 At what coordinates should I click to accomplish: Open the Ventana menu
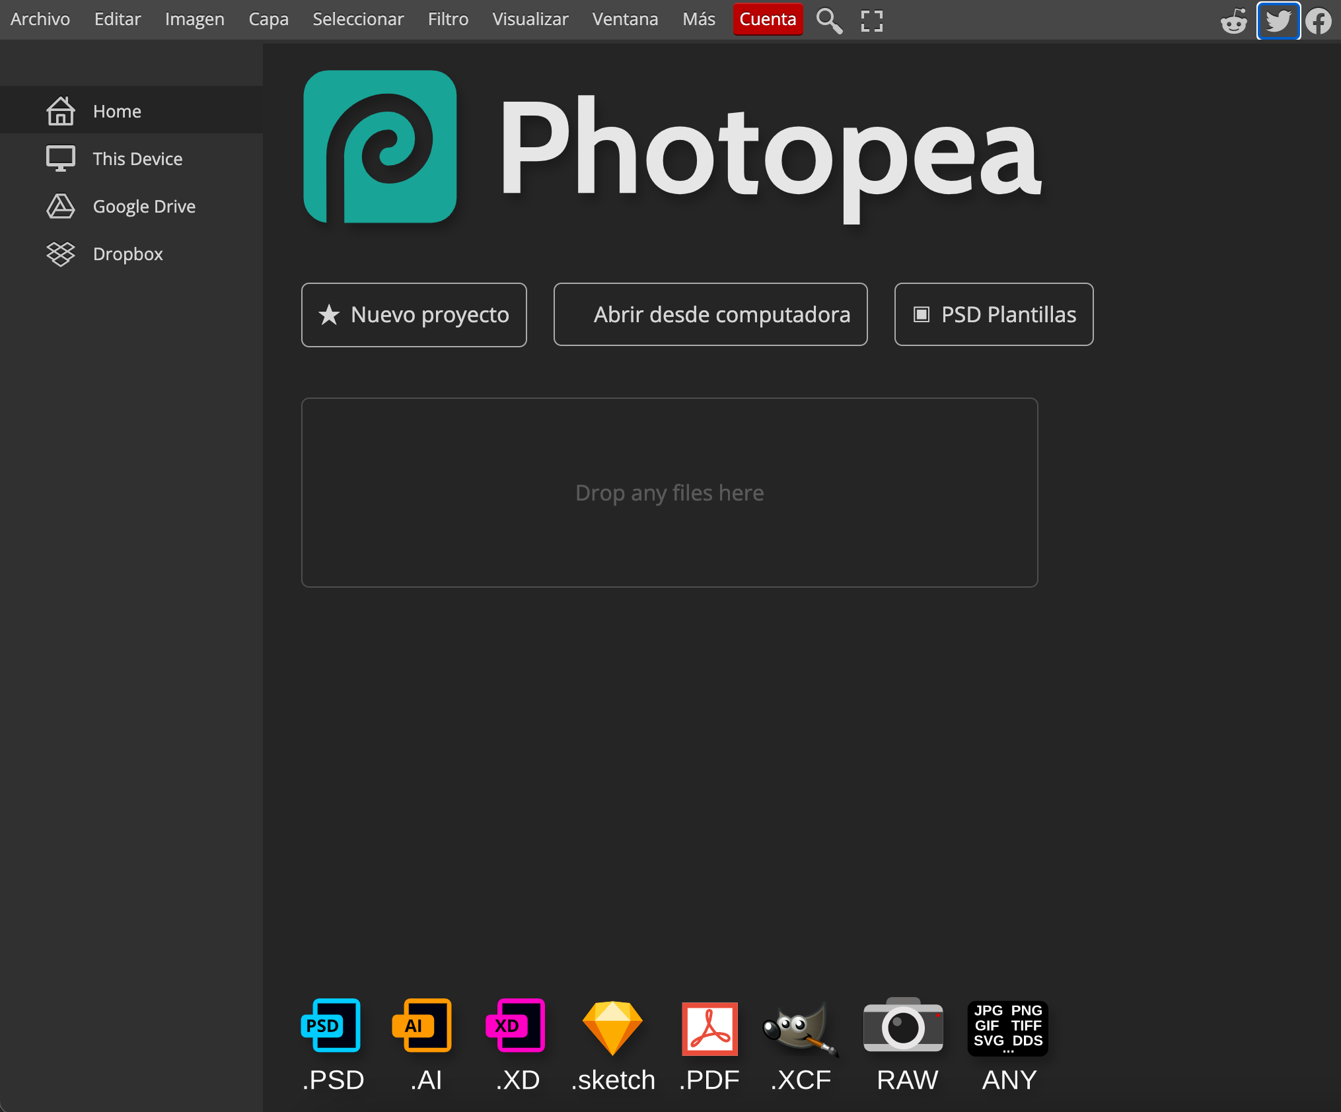(x=625, y=19)
